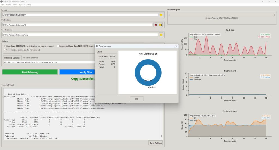Check the Move files option
The width and height of the screenshot is (279, 150).
tap(4, 50)
